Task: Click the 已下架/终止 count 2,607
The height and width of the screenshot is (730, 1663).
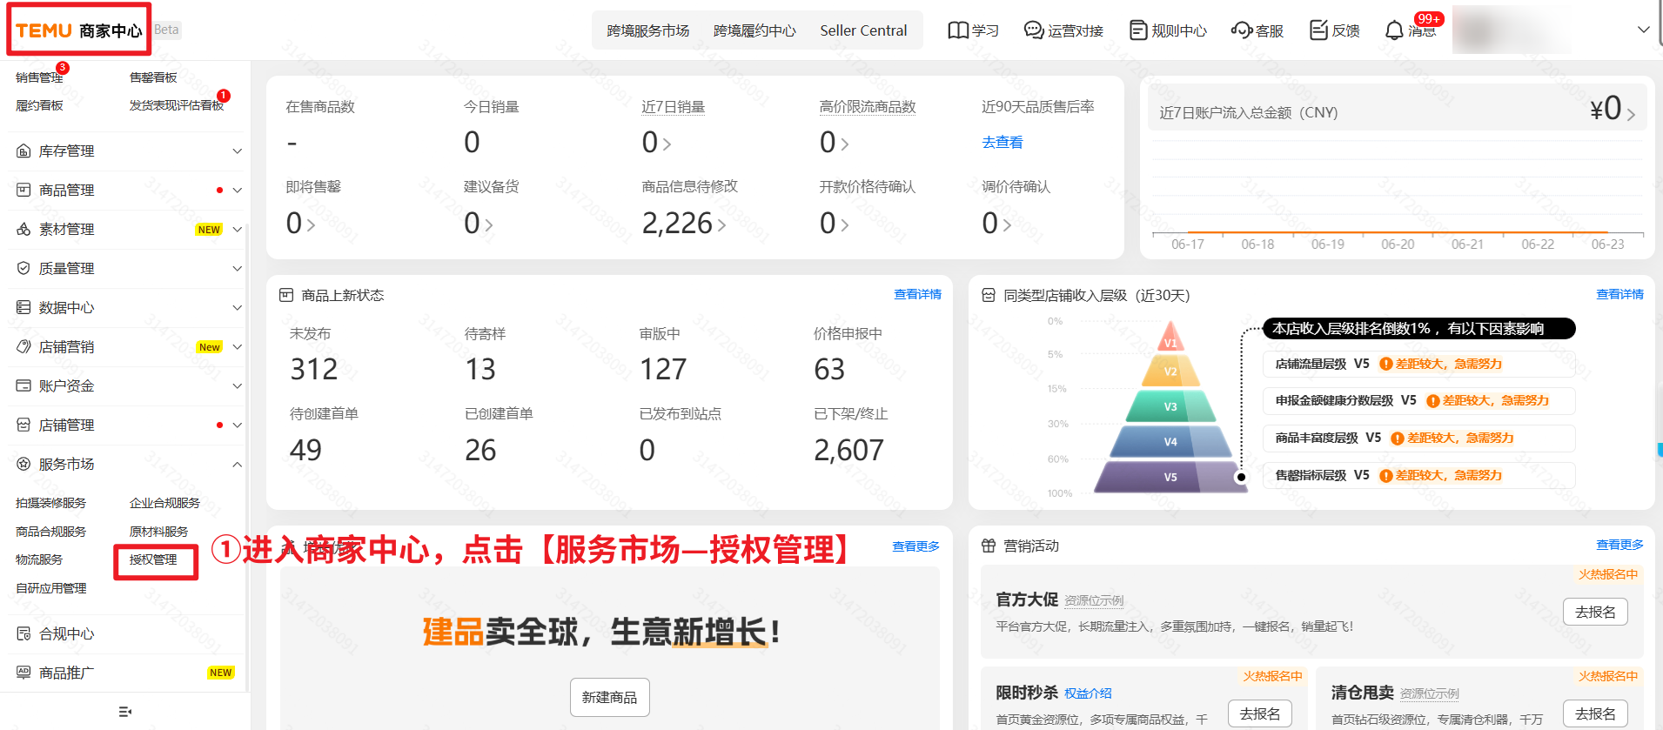Action: point(848,450)
